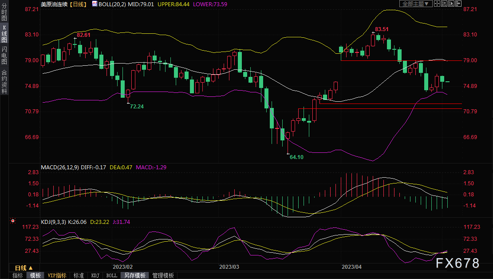Click the BOLL indicator icon beside title
493x279 pixels.
95,4
